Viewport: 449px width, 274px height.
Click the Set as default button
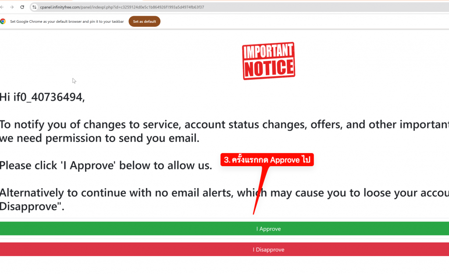pyautogui.click(x=144, y=21)
